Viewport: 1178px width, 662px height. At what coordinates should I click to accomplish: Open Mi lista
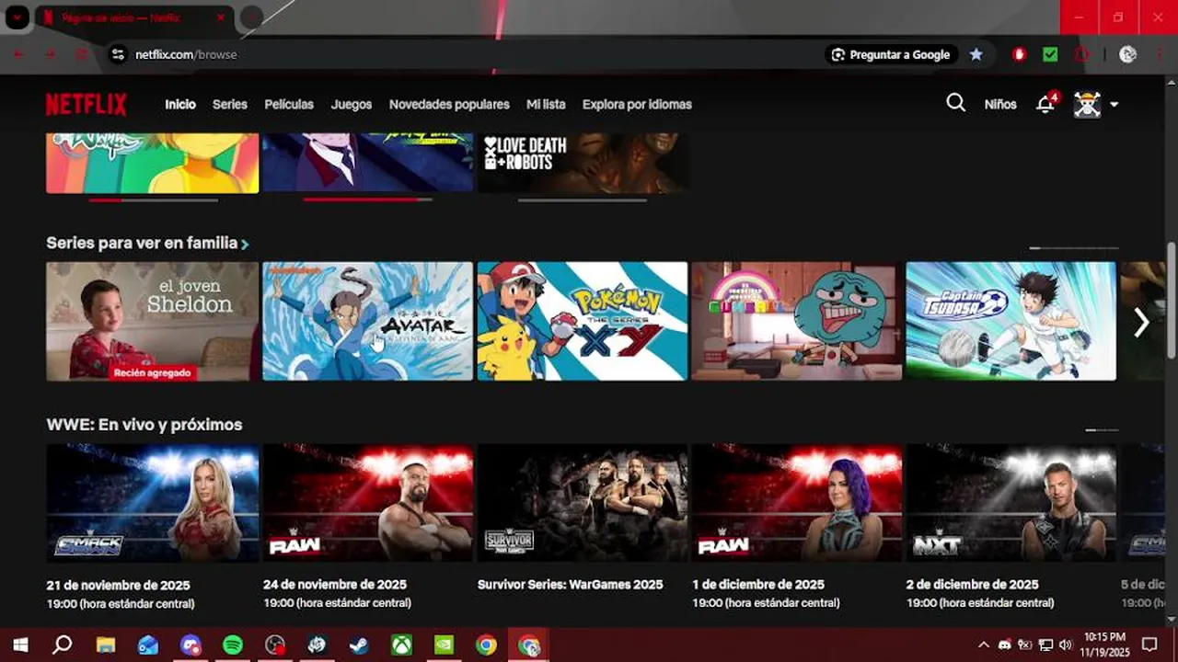[x=546, y=104]
